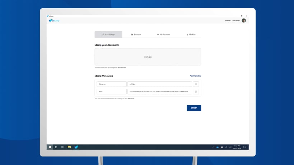Open the Add Stamp tab
294x165 pixels.
click(108, 34)
